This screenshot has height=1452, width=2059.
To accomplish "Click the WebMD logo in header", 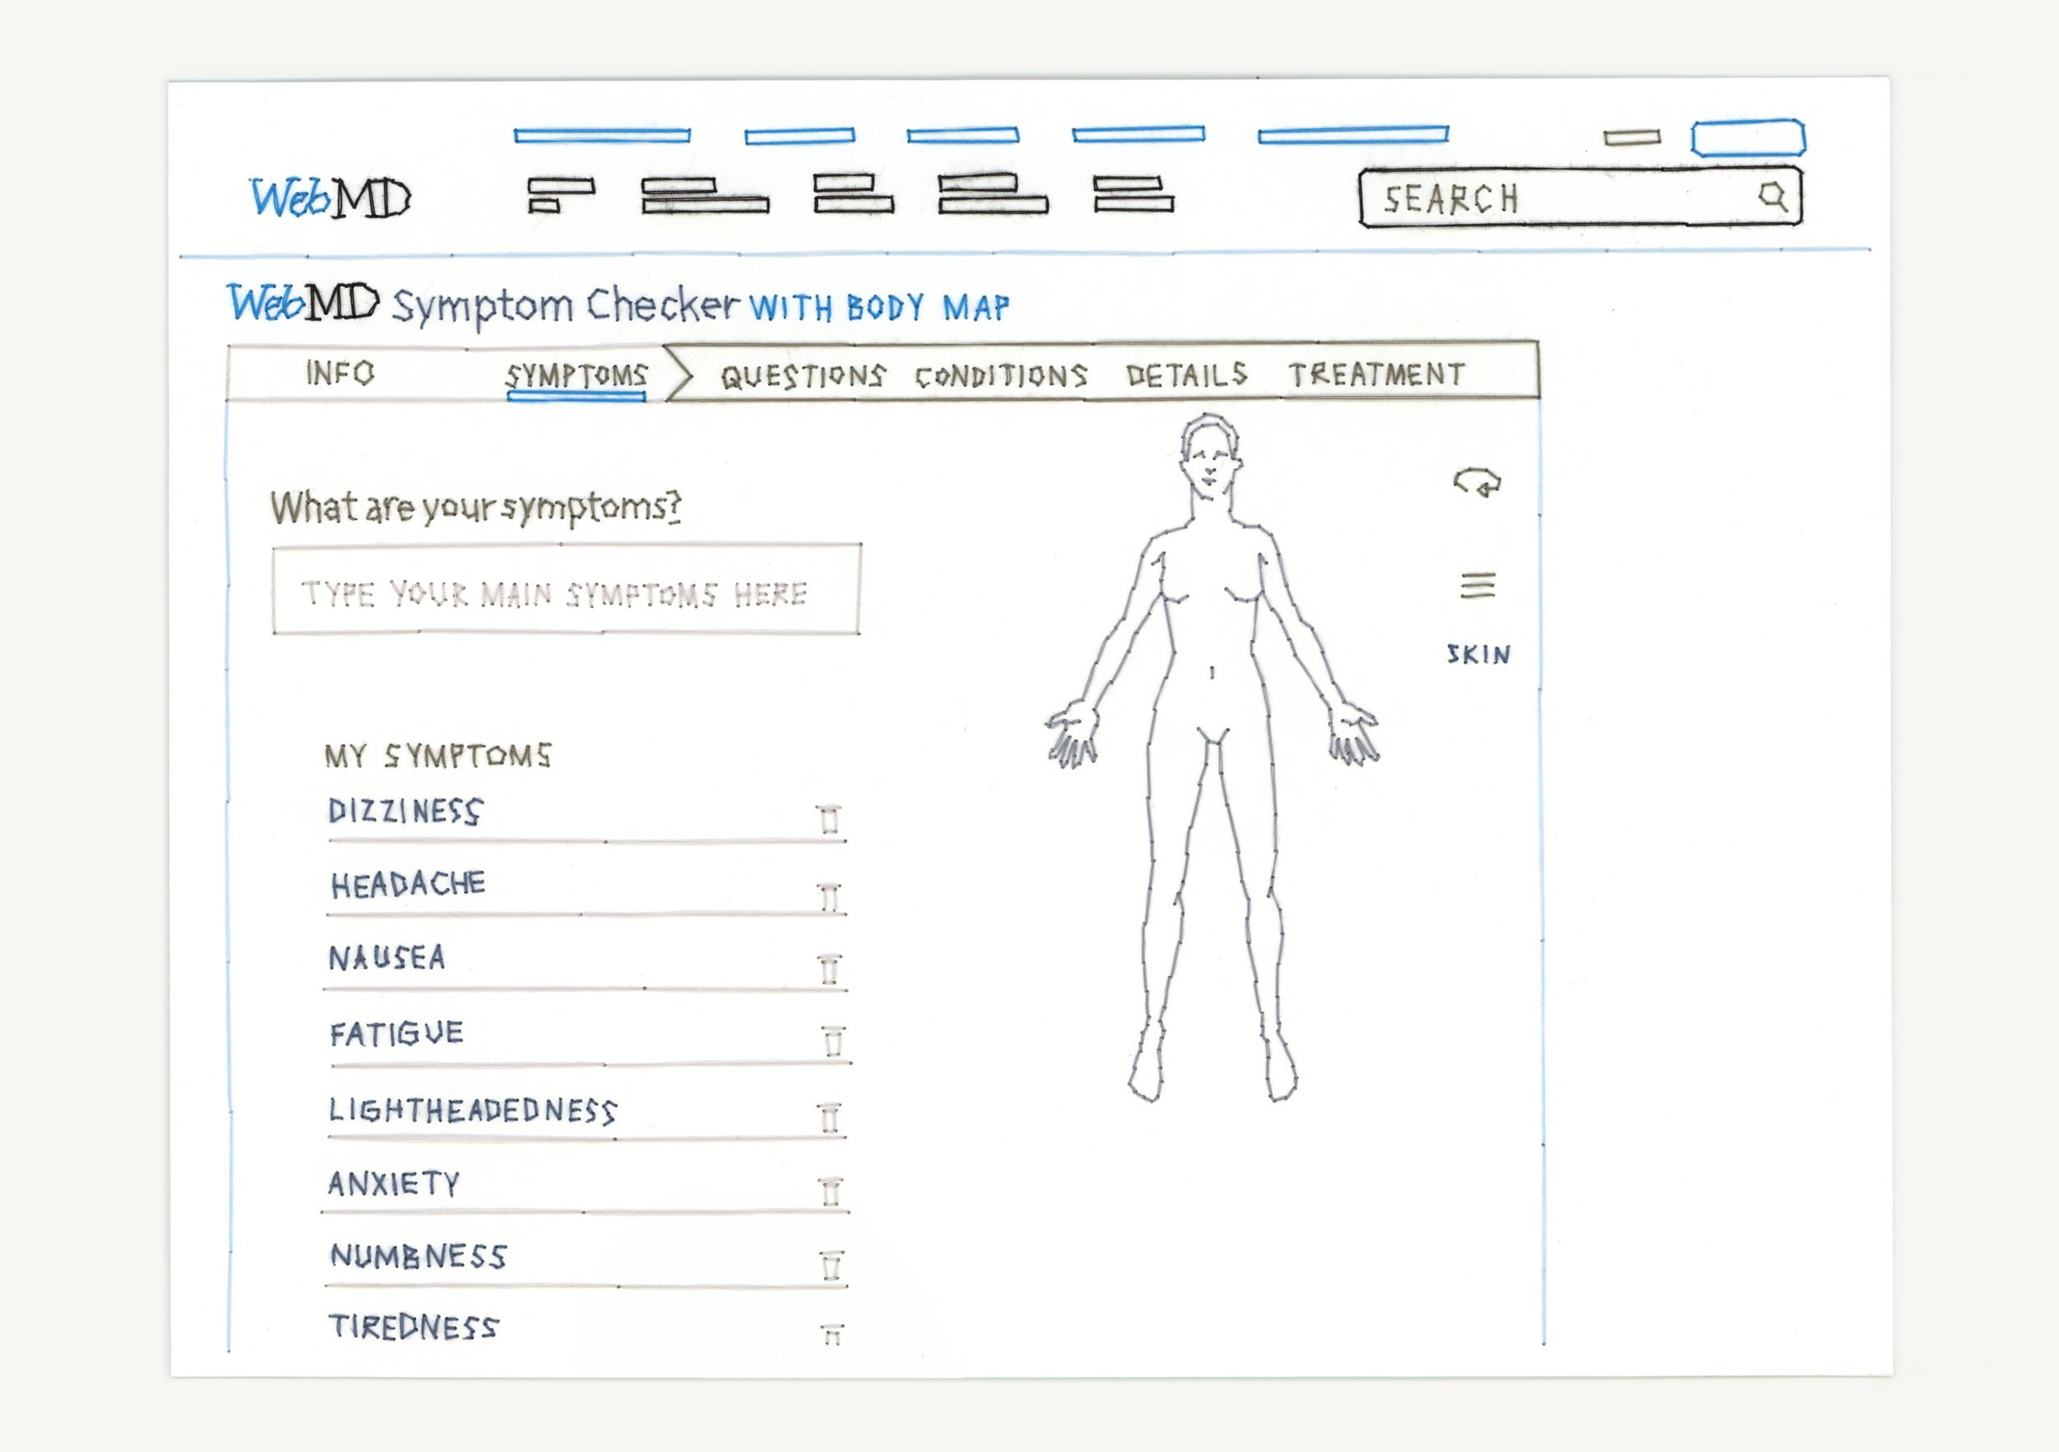I will coord(330,198).
